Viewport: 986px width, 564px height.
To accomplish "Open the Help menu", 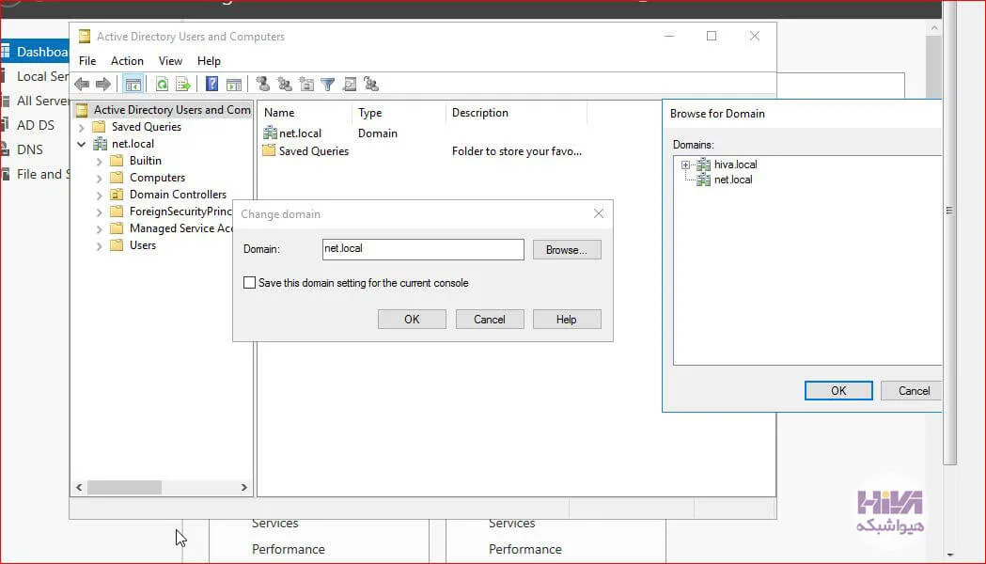I will (x=209, y=61).
